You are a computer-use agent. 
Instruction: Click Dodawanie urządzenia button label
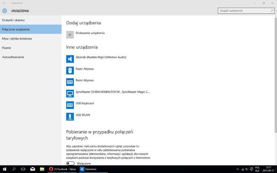click(x=90, y=33)
